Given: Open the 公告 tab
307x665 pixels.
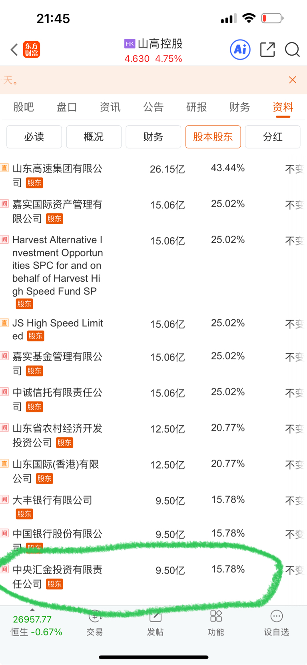Looking at the screenshot, I should pyautogui.click(x=153, y=107).
